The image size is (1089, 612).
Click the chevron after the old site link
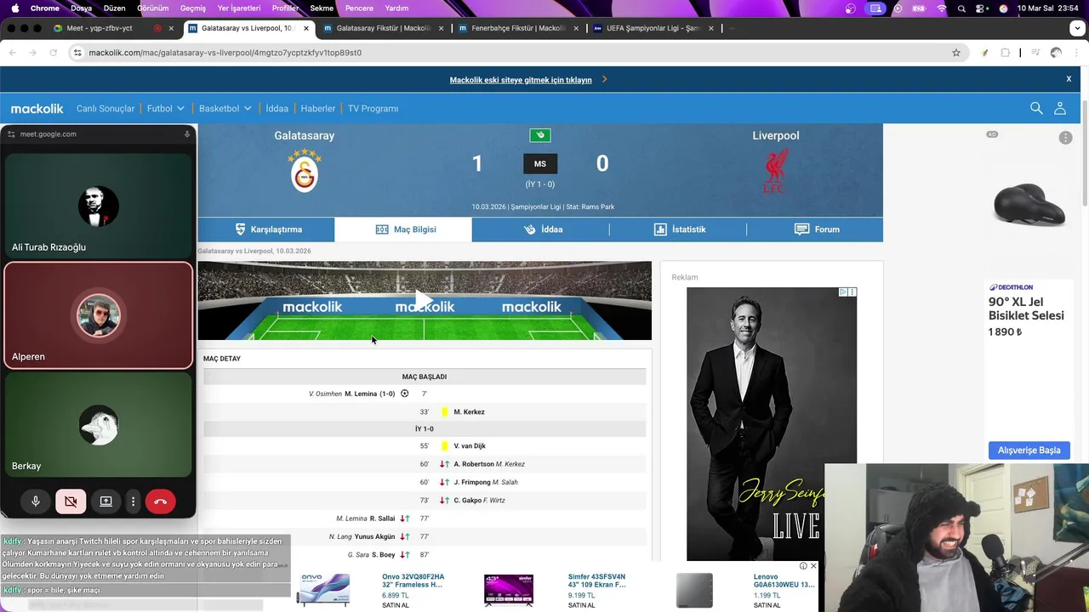(x=604, y=79)
